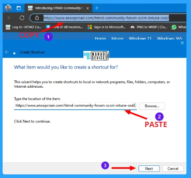This screenshot has width=191, height=178.
Task: Open the Sign in to Microsoft bookmark
Action: [x=106, y=27]
